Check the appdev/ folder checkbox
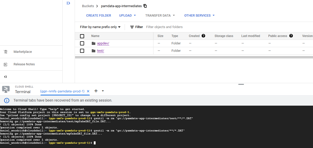 coord(82,43)
